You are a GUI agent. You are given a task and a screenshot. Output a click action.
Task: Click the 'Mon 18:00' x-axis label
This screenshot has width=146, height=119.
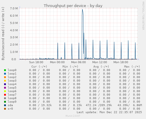(x=121, y=62)
